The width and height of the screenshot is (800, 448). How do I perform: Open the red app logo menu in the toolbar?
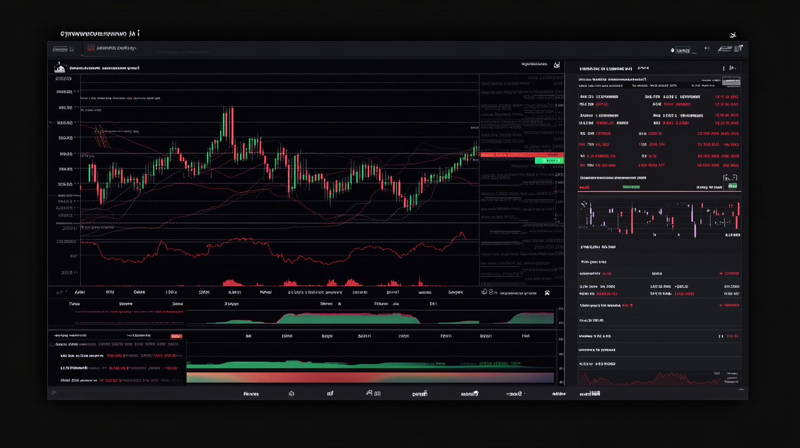click(91, 48)
